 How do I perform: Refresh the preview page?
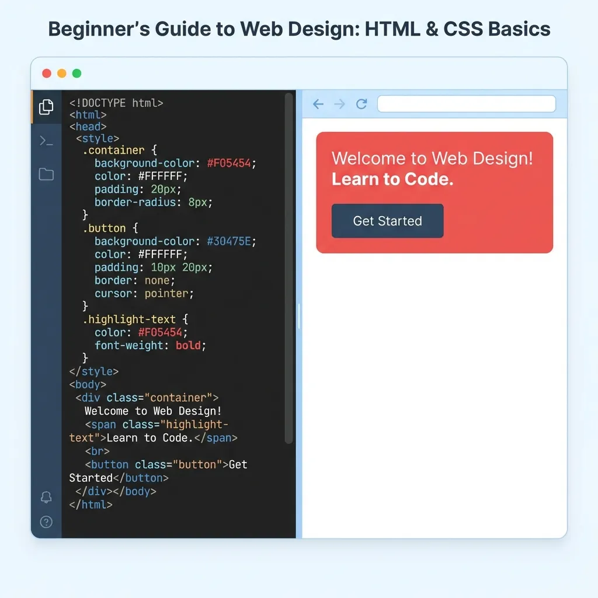pyautogui.click(x=361, y=103)
